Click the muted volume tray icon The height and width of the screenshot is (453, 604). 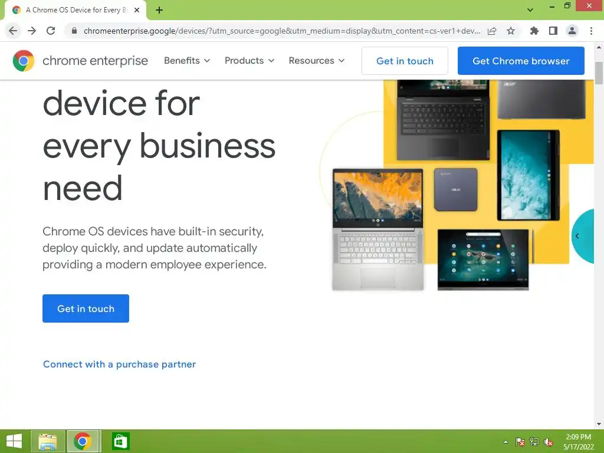(x=549, y=442)
